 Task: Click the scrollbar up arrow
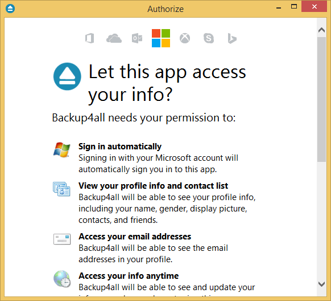click(x=321, y=30)
